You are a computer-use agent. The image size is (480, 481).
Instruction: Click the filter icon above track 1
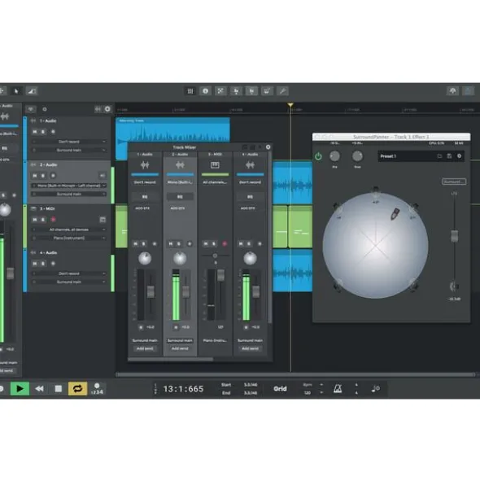tap(31, 109)
